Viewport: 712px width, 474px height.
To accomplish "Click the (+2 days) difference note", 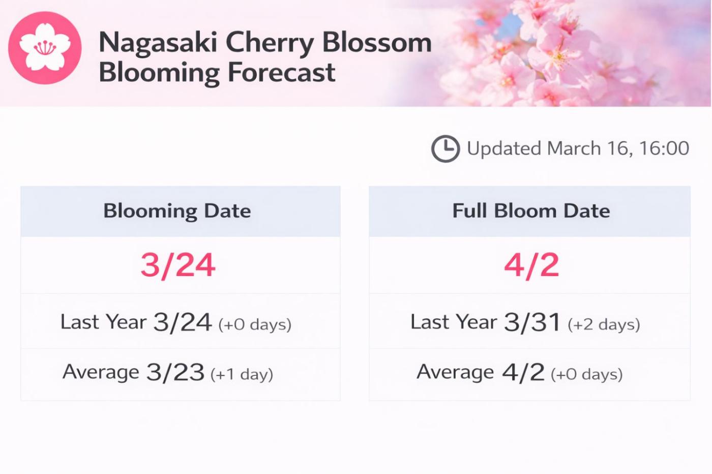I will pos(604,324).
